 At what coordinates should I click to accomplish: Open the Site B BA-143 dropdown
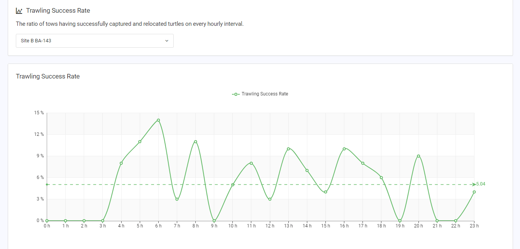(x=95, y=41)
